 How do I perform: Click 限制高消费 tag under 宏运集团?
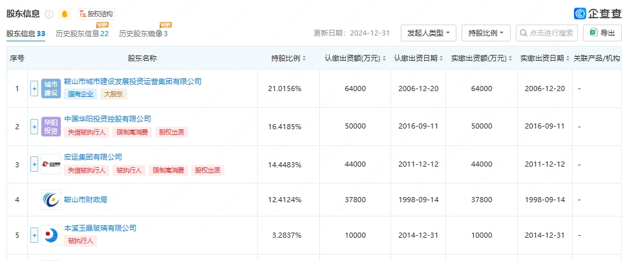coord(168,171)
